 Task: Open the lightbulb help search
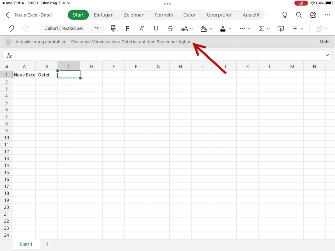pos(284,15)
